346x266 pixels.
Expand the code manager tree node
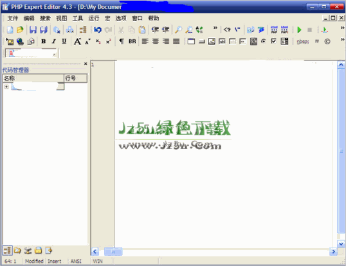point(6,87)
